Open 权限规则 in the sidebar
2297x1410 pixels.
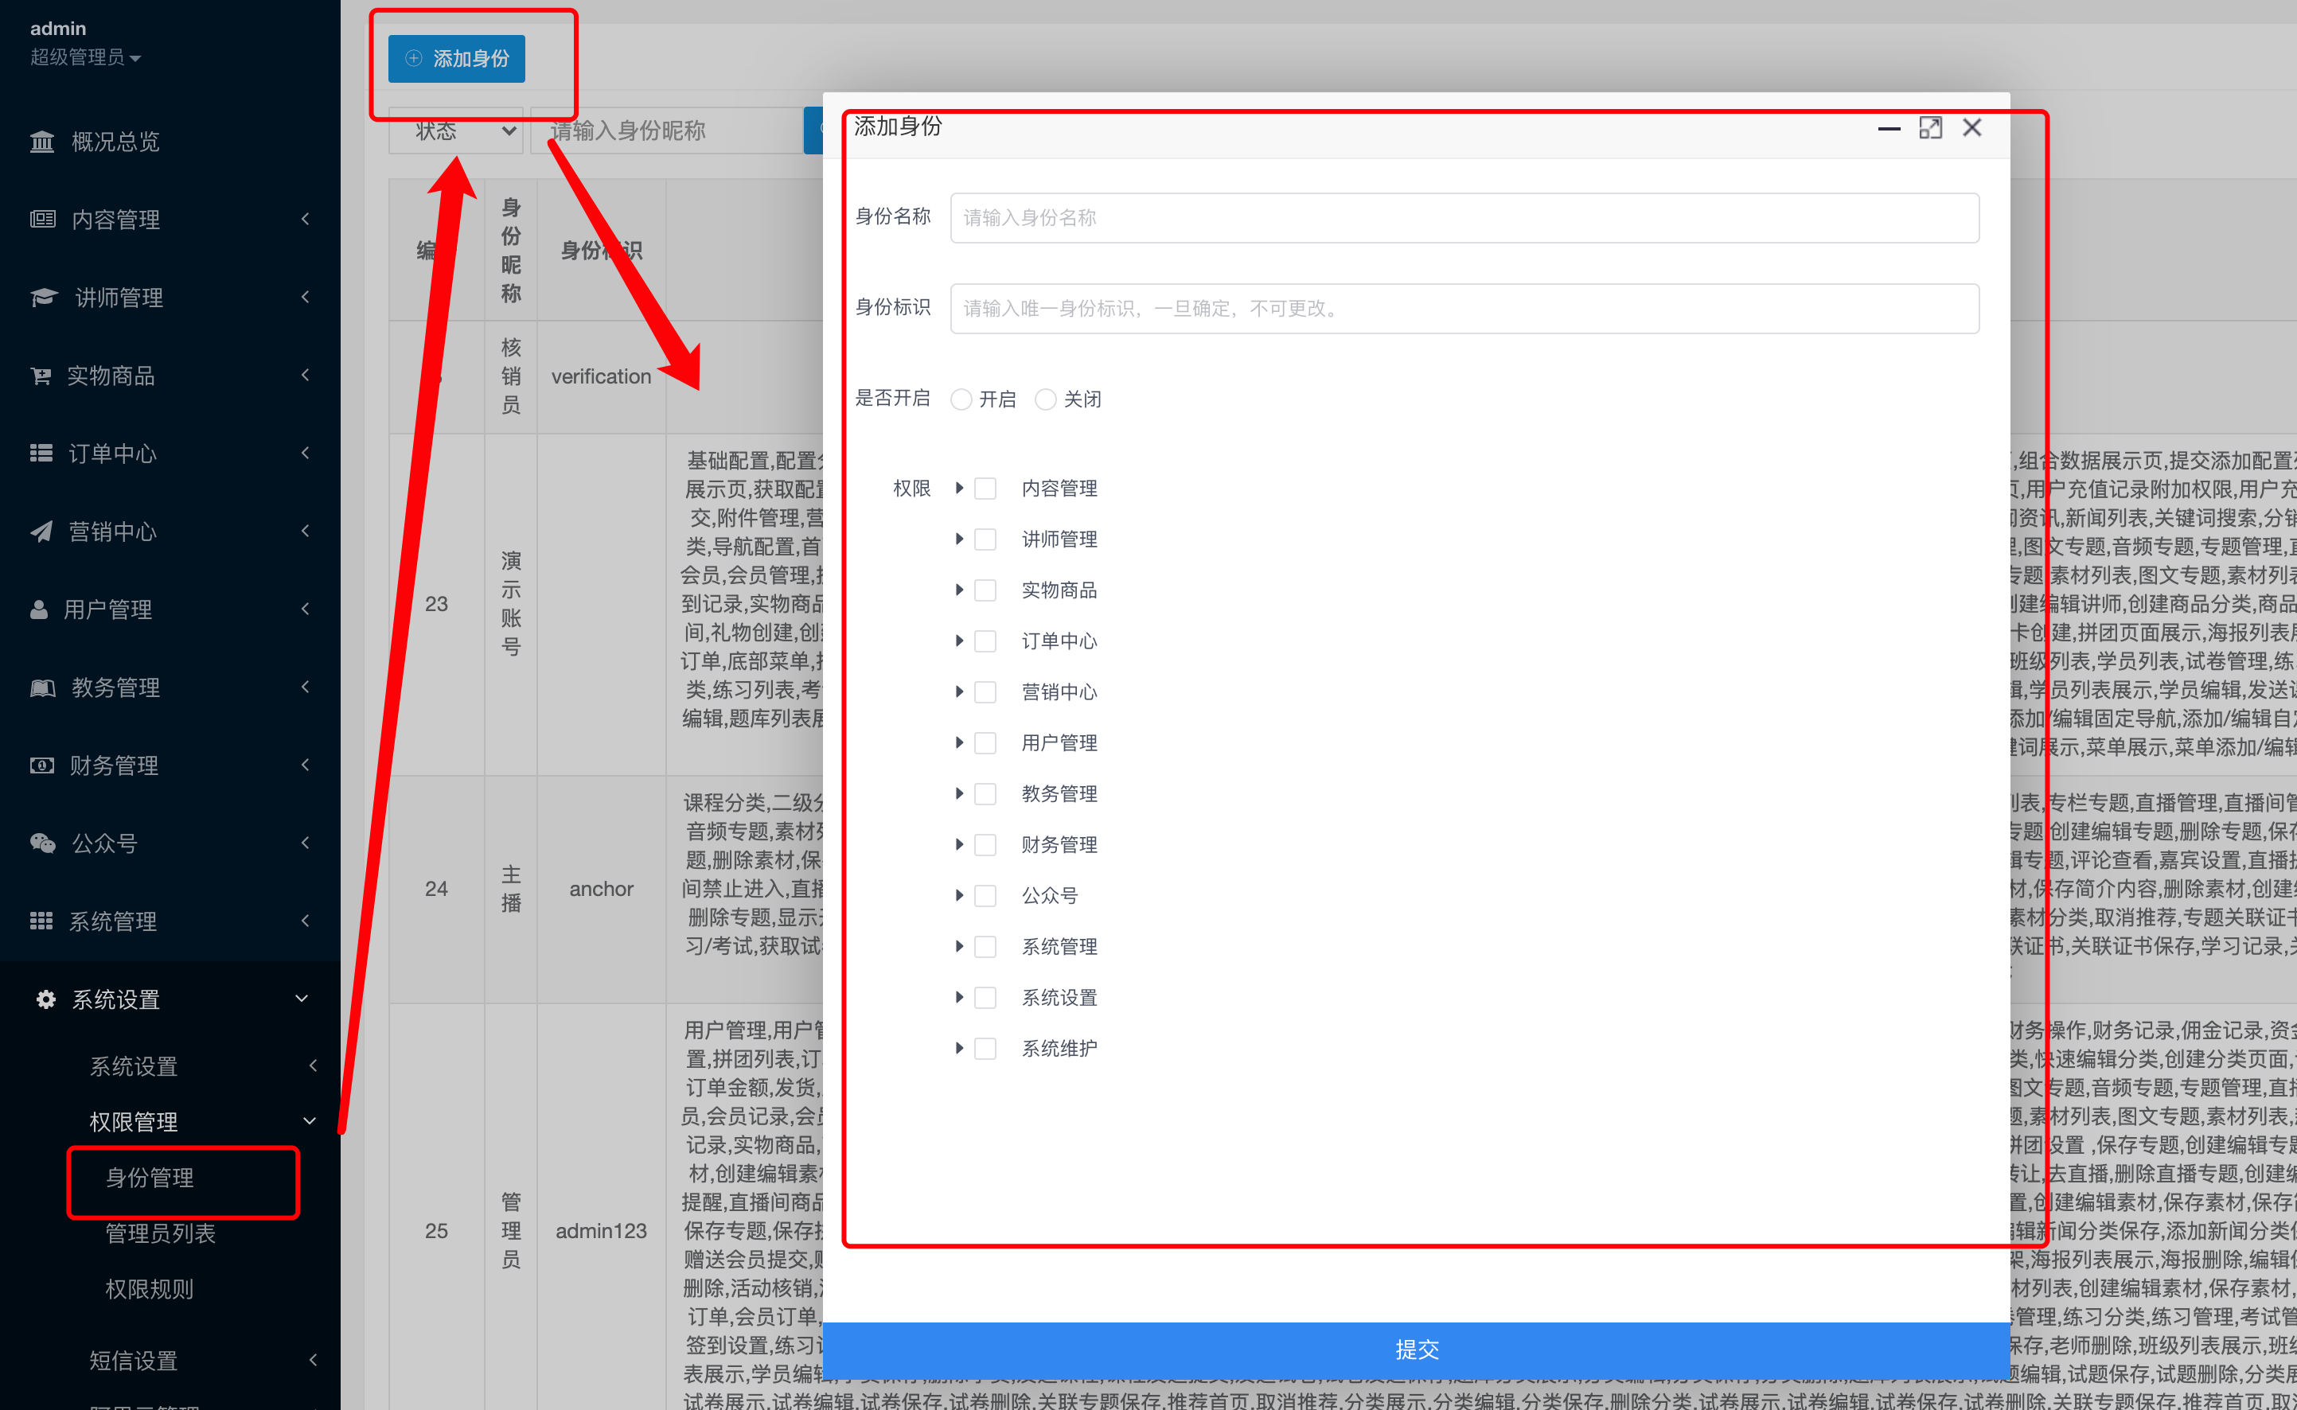point(149,1290)
